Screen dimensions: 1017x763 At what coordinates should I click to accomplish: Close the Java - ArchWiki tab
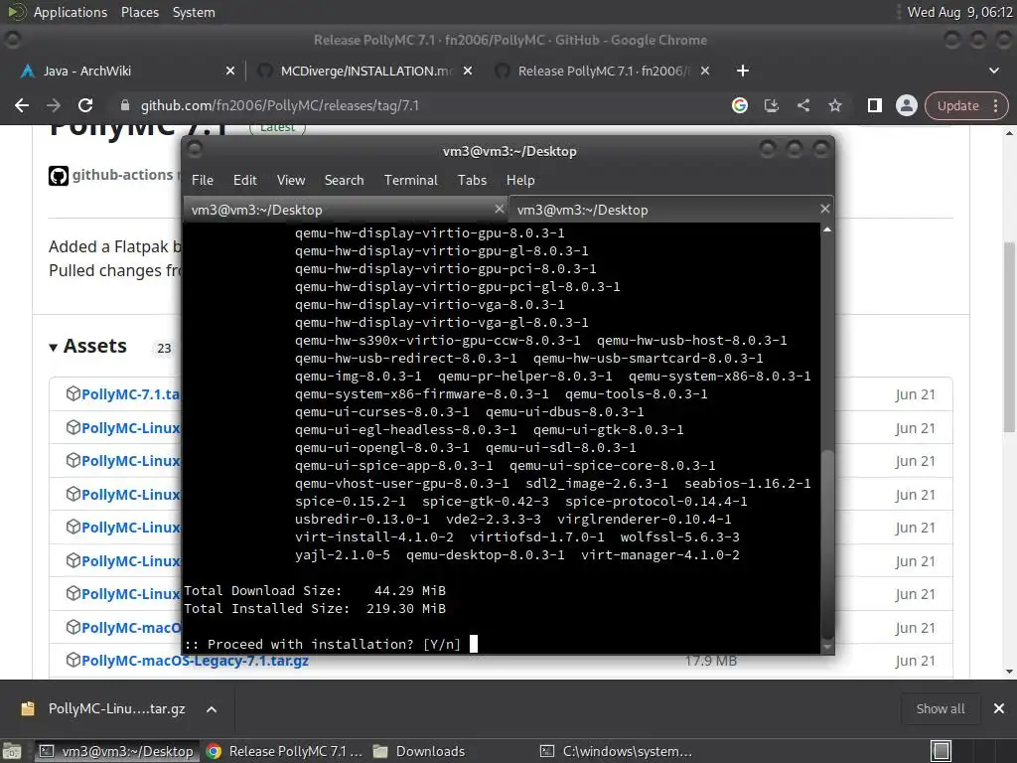(x=230, y=71)
